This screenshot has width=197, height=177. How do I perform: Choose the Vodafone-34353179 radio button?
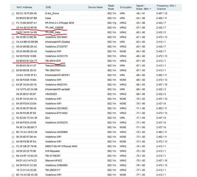click(x=13, y=56)
